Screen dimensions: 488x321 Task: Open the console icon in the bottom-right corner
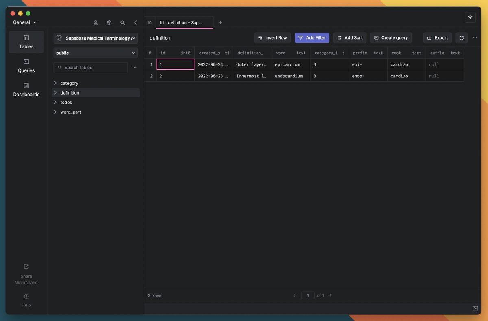(475, 308)
